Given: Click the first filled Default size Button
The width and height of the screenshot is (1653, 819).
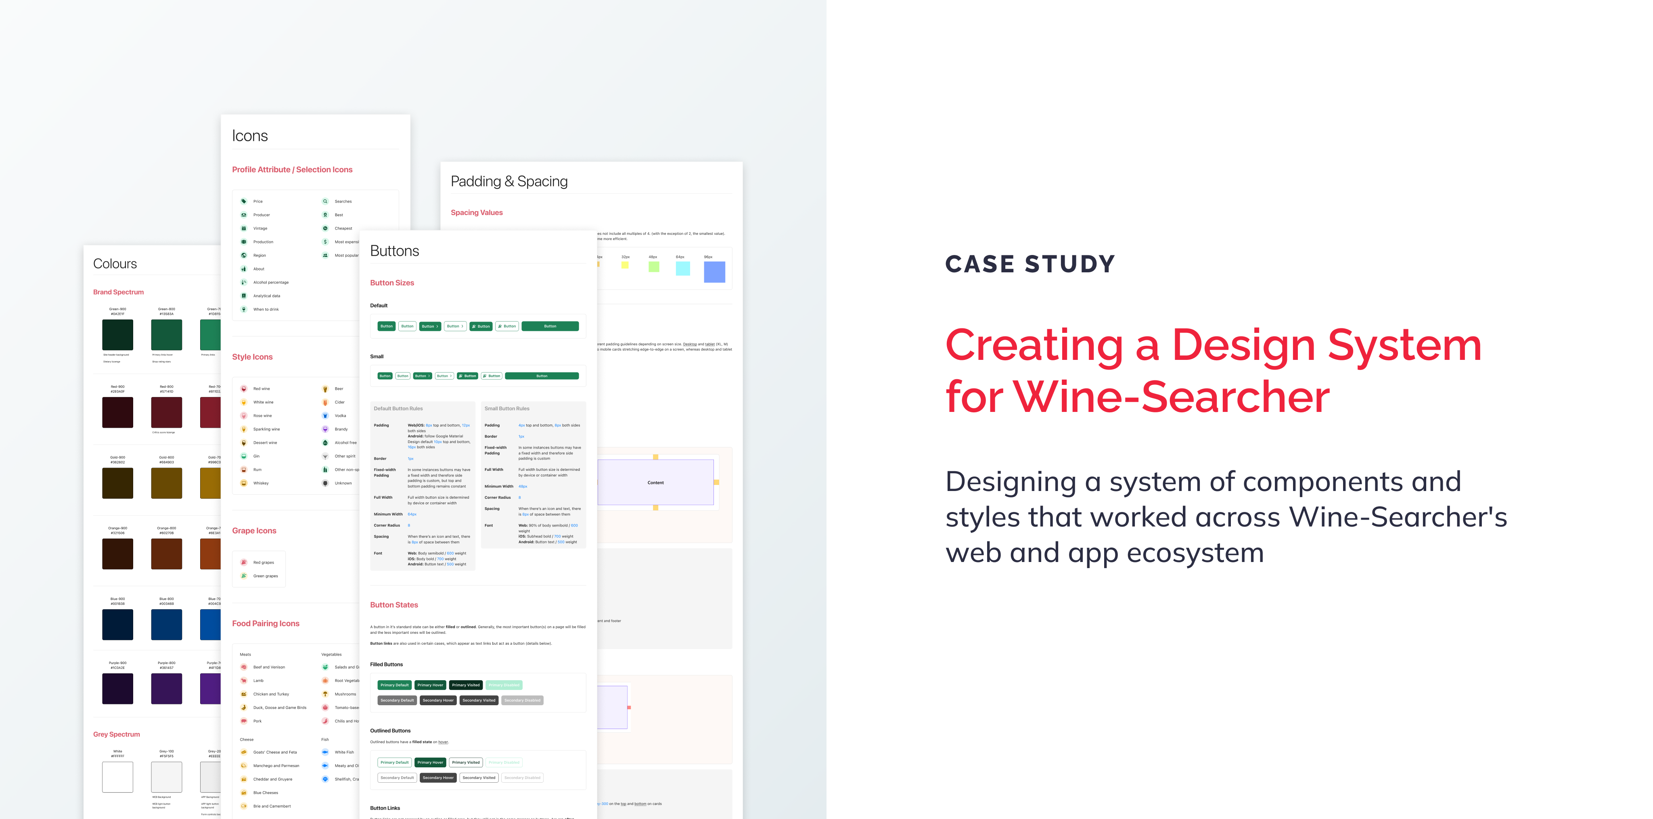Looking at the screenshot, I should (386, 326).
